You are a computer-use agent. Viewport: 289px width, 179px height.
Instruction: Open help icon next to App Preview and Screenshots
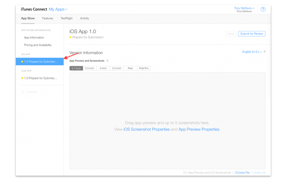click(107, 61)
